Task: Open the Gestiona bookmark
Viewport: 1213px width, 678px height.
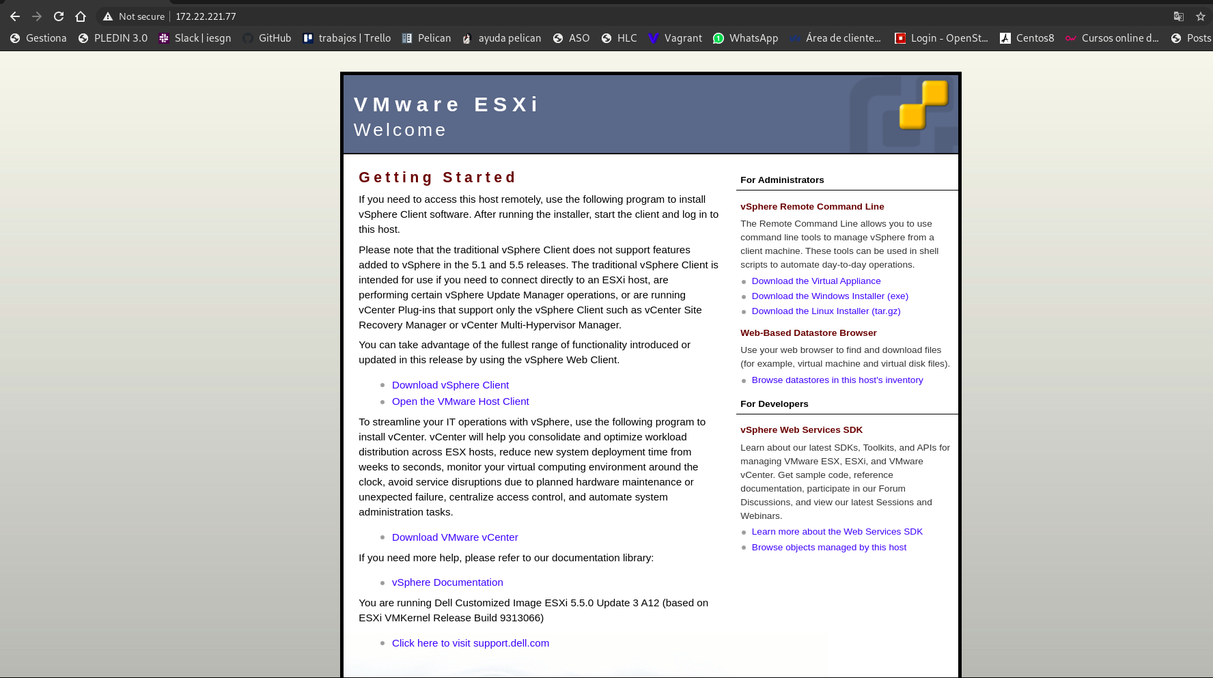Action: tap(38, 38)
